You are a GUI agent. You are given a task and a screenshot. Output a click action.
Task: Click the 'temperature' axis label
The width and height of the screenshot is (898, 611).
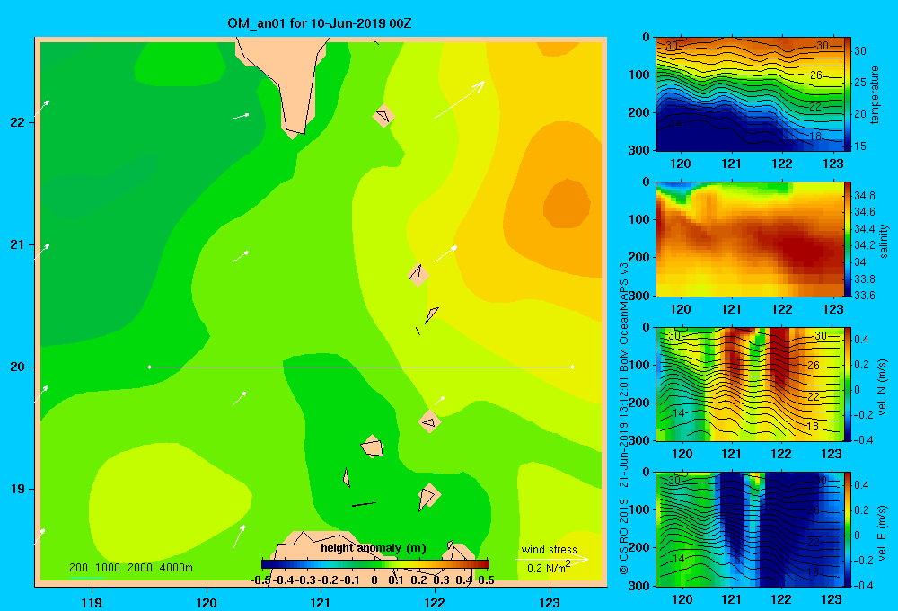(875, 94)
